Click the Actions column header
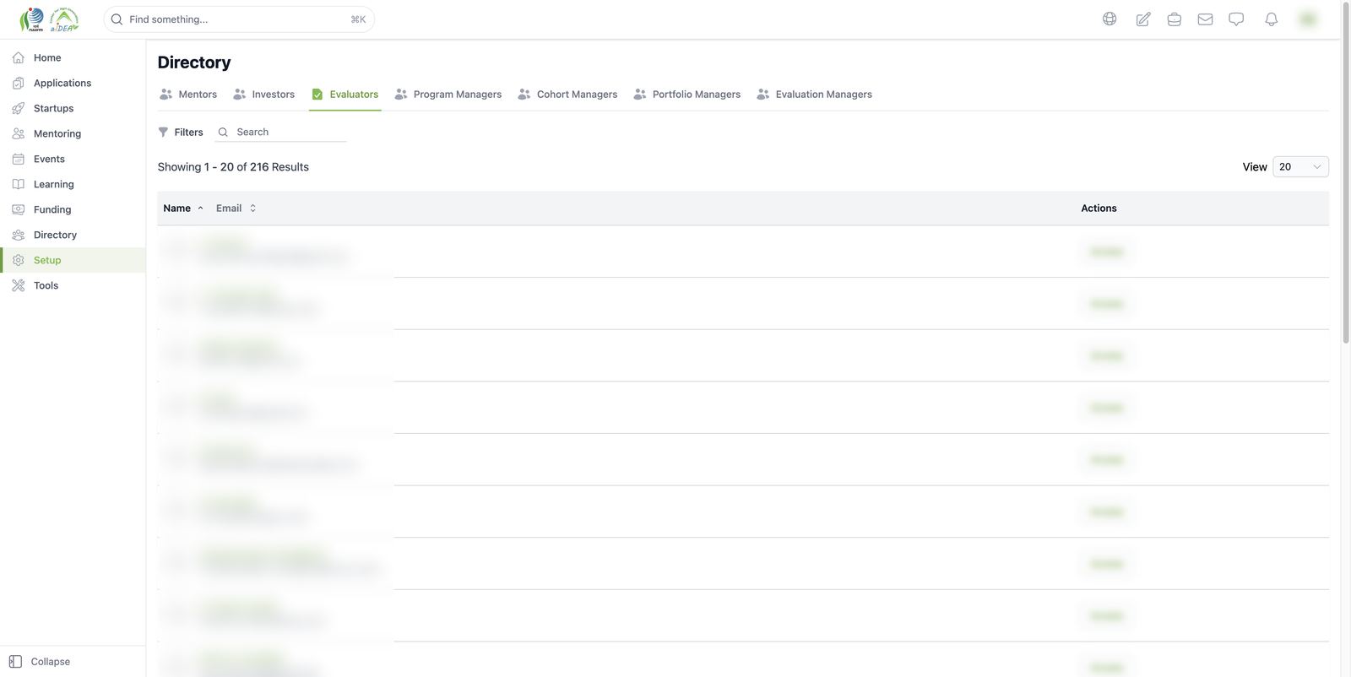This screenshot has height=677, width=1351. click(1099, 209)
